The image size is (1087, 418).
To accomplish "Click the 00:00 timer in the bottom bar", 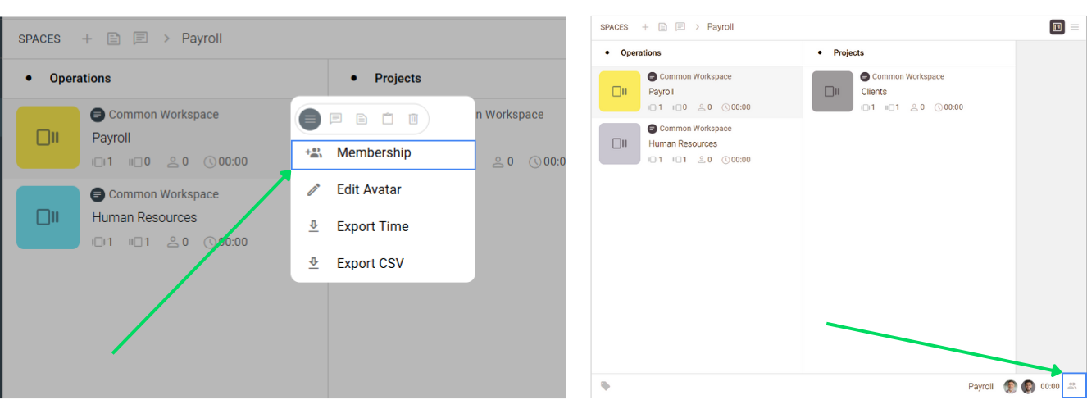I will pyautogui.click(x=1050, y=387).
